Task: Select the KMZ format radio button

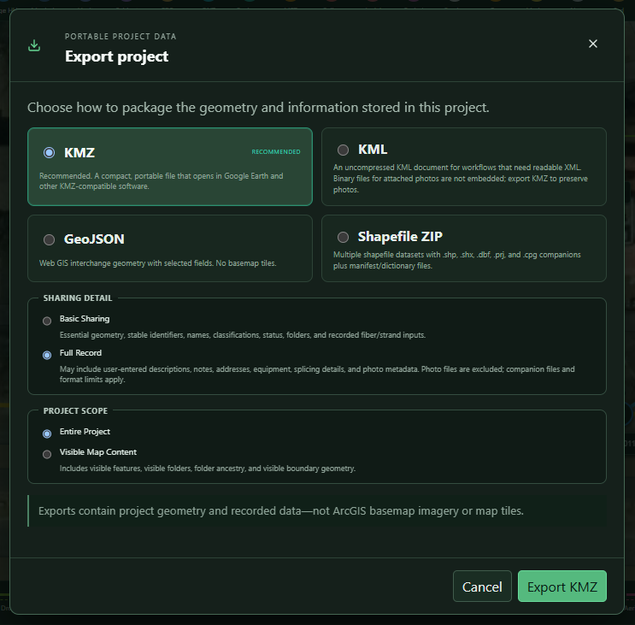Action: pos(49,153)
